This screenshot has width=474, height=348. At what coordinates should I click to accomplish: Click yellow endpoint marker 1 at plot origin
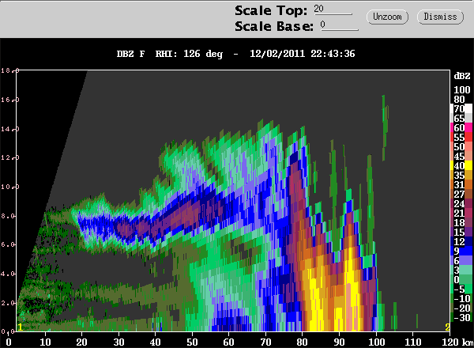point(20,327)
